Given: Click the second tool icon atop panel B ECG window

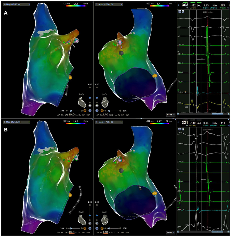Looking at the screenshot, I should pyautogui.click(x=183, y=129).
